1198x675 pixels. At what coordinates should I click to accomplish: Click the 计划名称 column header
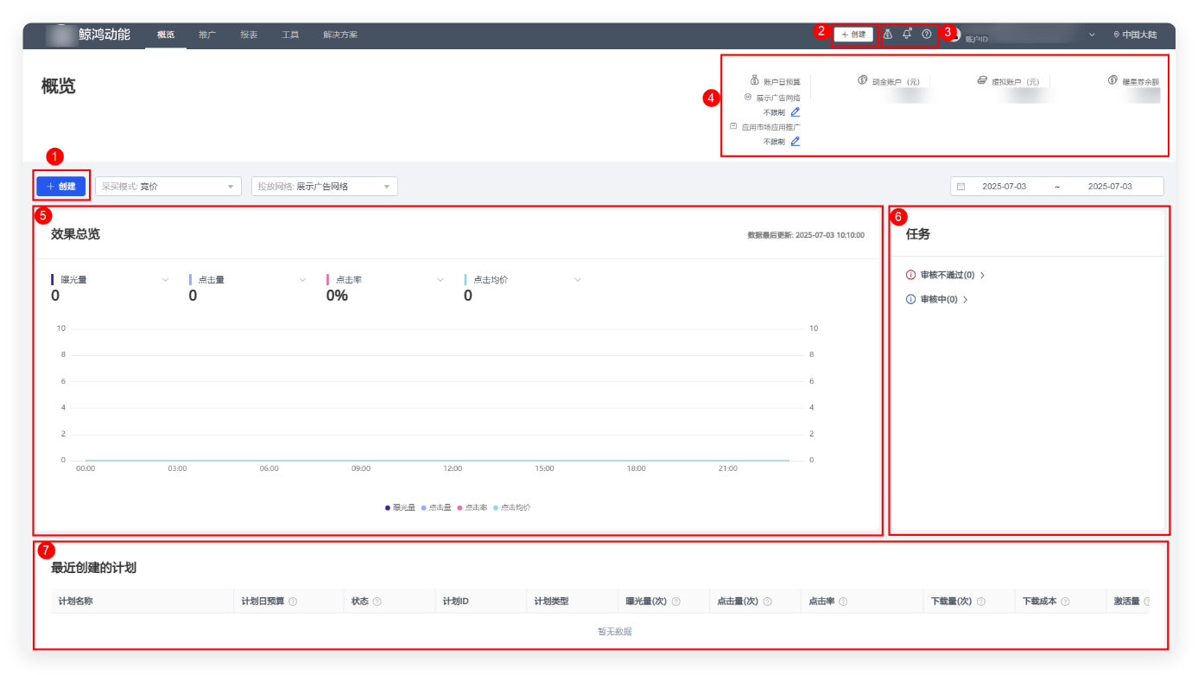pyautogui.click(x=75, y=602)
